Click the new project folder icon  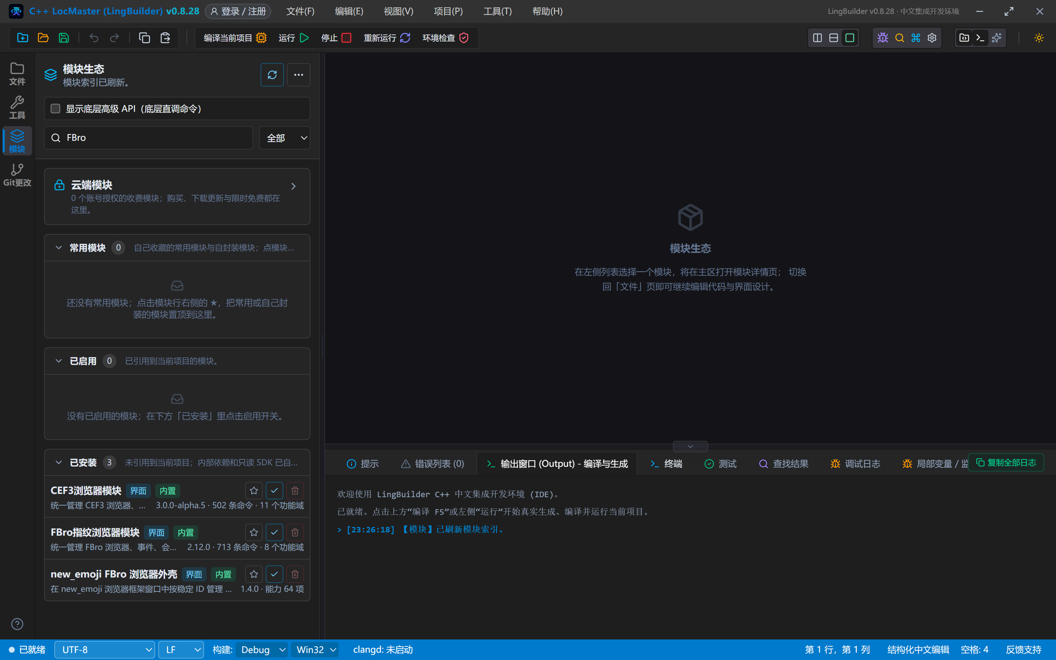pos(23,38)
